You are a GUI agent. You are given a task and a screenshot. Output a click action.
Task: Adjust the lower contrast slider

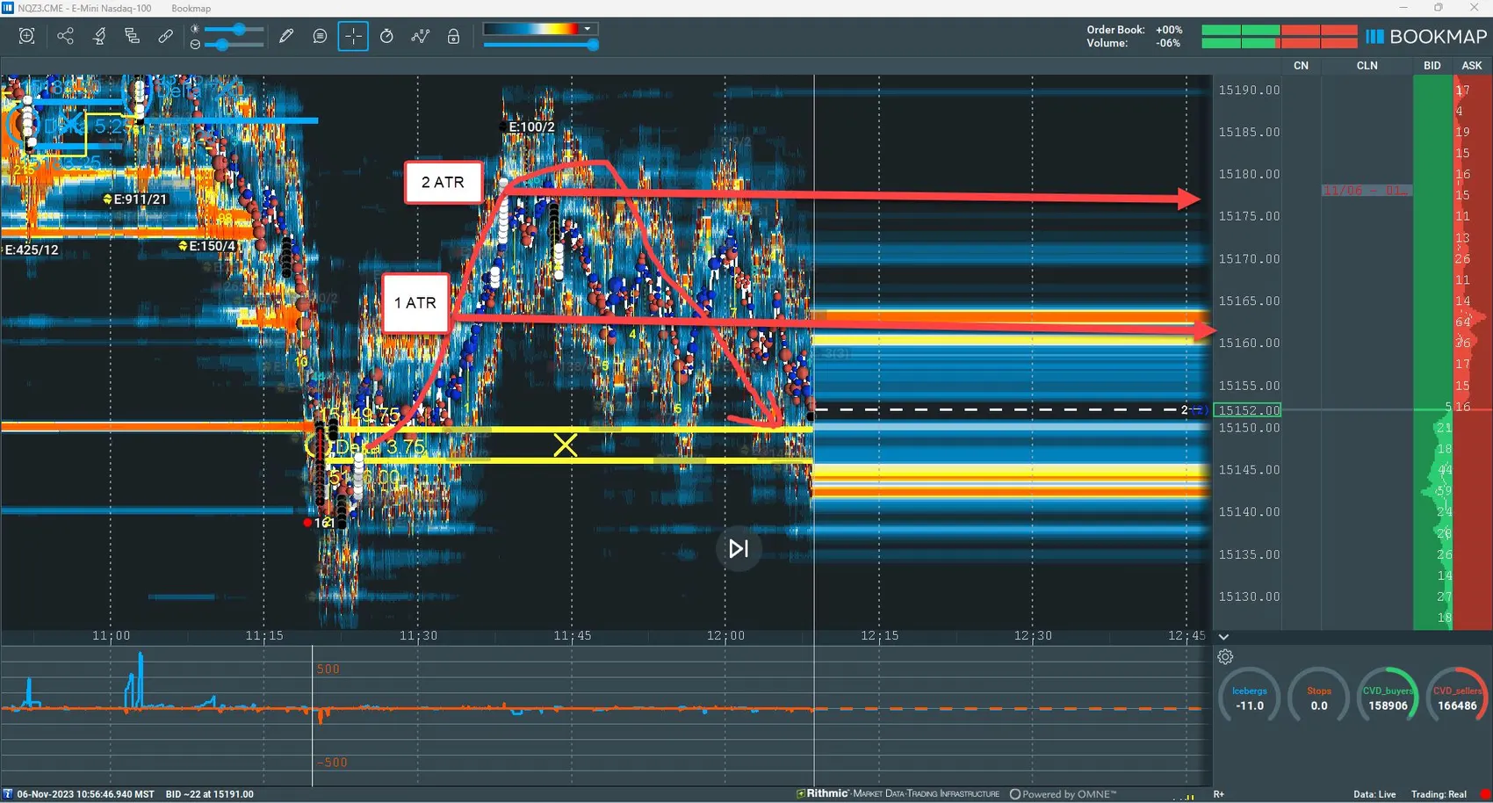coord(234,44)
